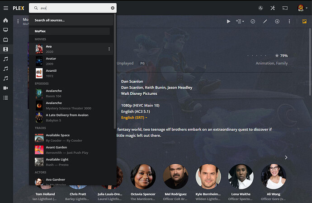Click the Avatar poster thumbnail

[x=39, y=61]
